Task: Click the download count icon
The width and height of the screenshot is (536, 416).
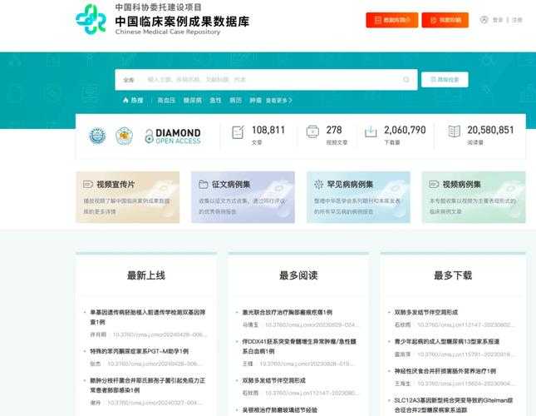Action: pyautogui.click(x=371, y=131)
